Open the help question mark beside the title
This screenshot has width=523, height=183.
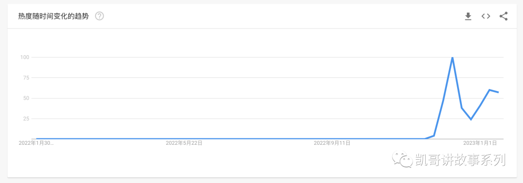pos(99,16)
